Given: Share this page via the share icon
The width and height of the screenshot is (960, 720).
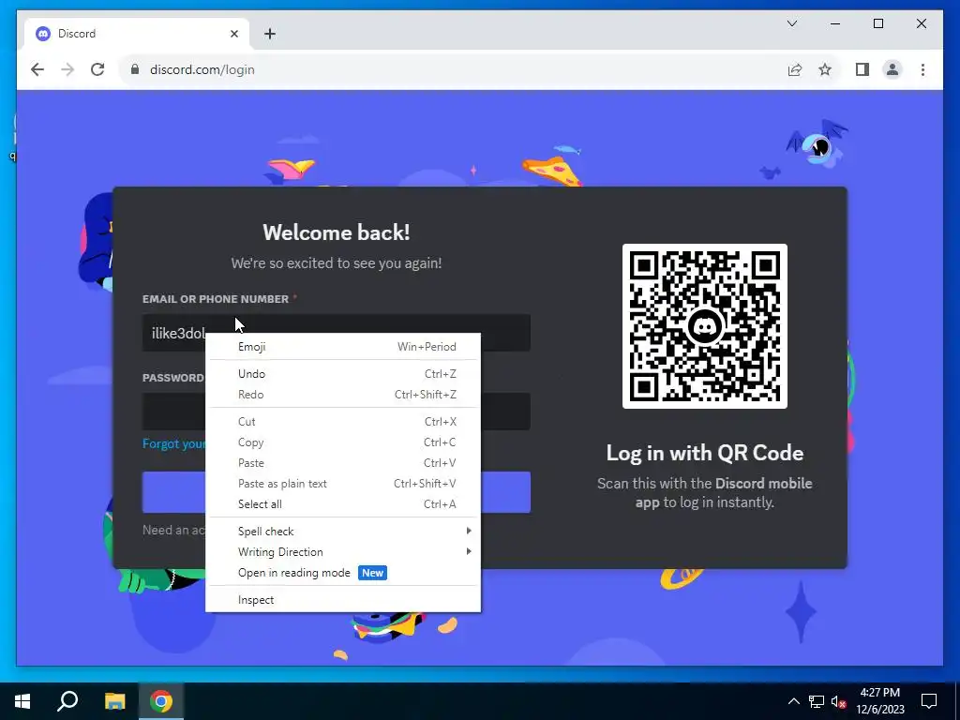Looking at the screenshot, I should point(795,69).
